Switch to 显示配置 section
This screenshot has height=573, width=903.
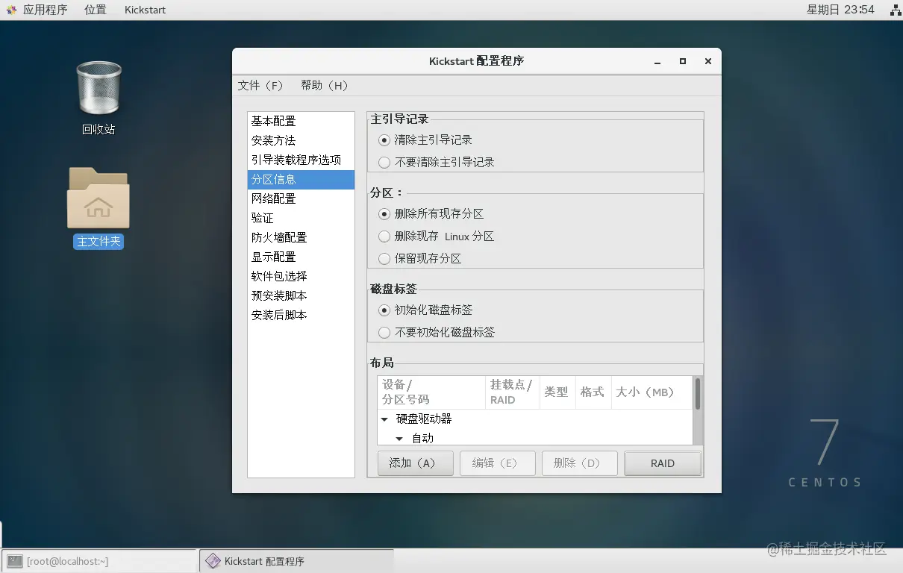tap(301, 257)
